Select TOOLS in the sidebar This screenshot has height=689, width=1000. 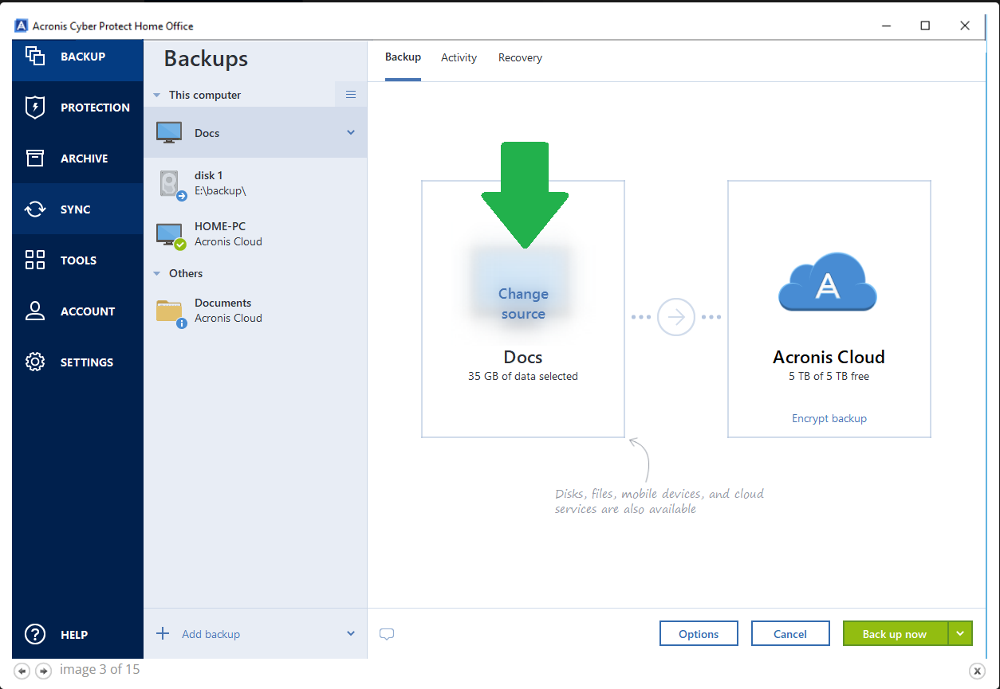coord(78,260)
